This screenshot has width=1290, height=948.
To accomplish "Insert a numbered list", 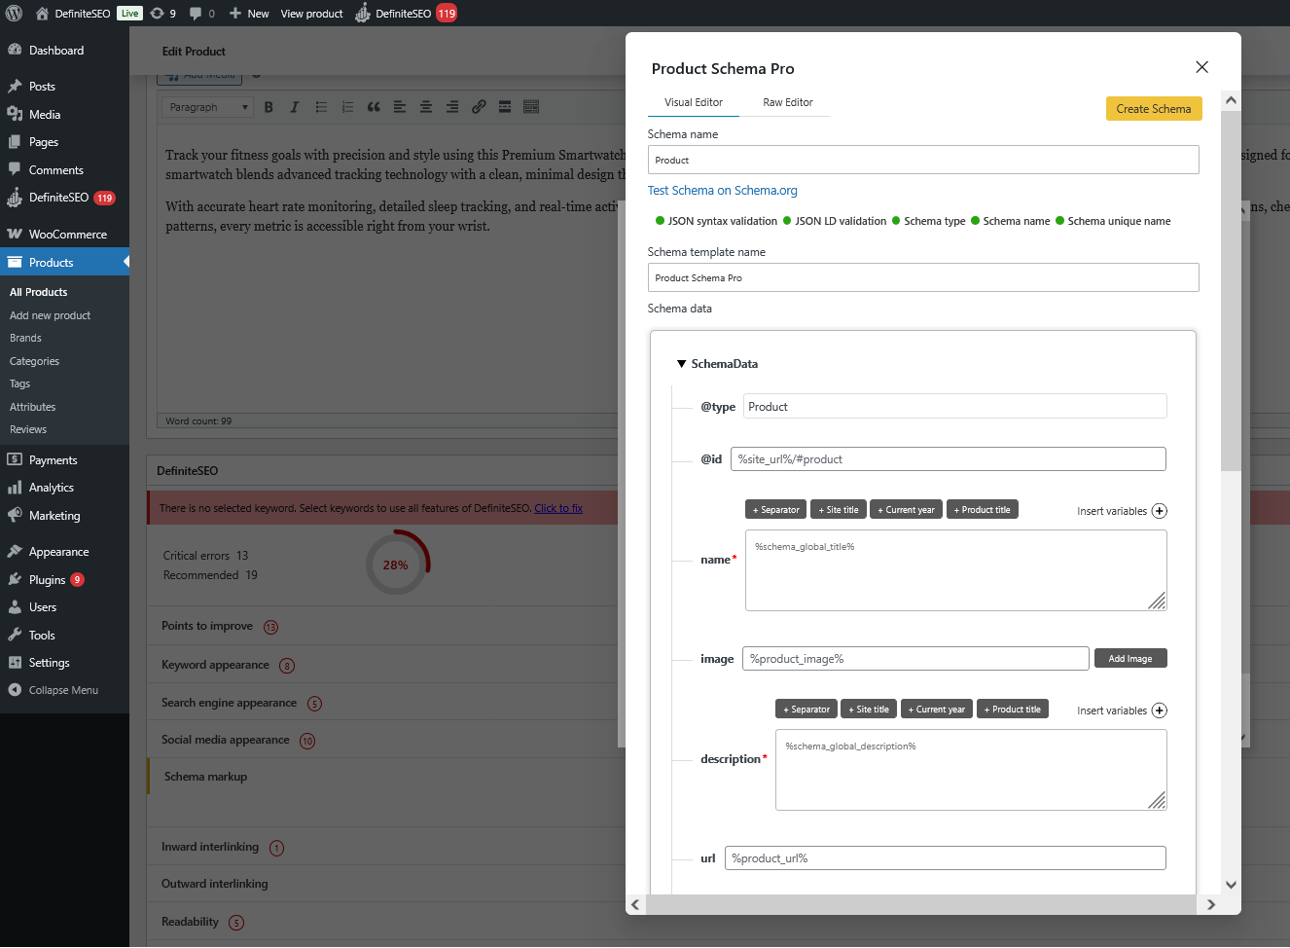I will tap(347, 107).
